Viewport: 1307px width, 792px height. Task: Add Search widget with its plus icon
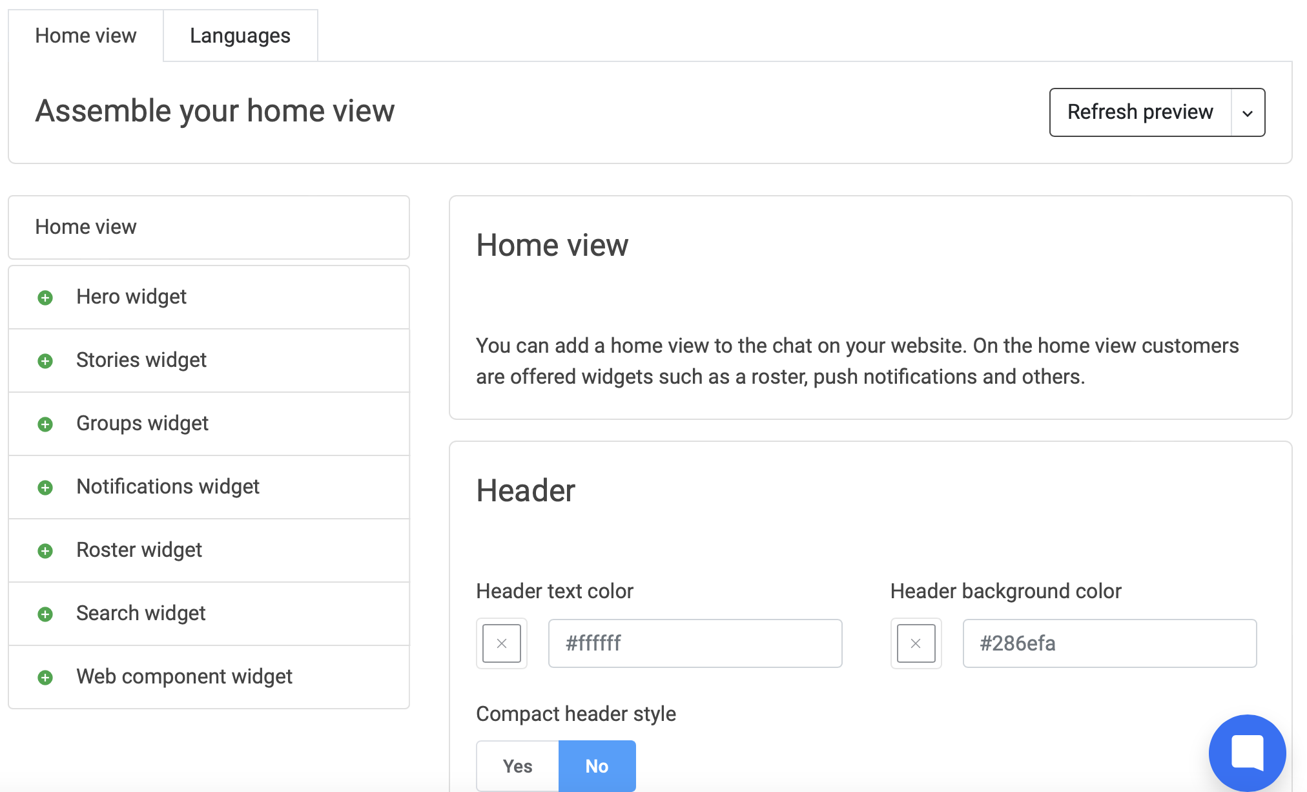coord(45,614)
